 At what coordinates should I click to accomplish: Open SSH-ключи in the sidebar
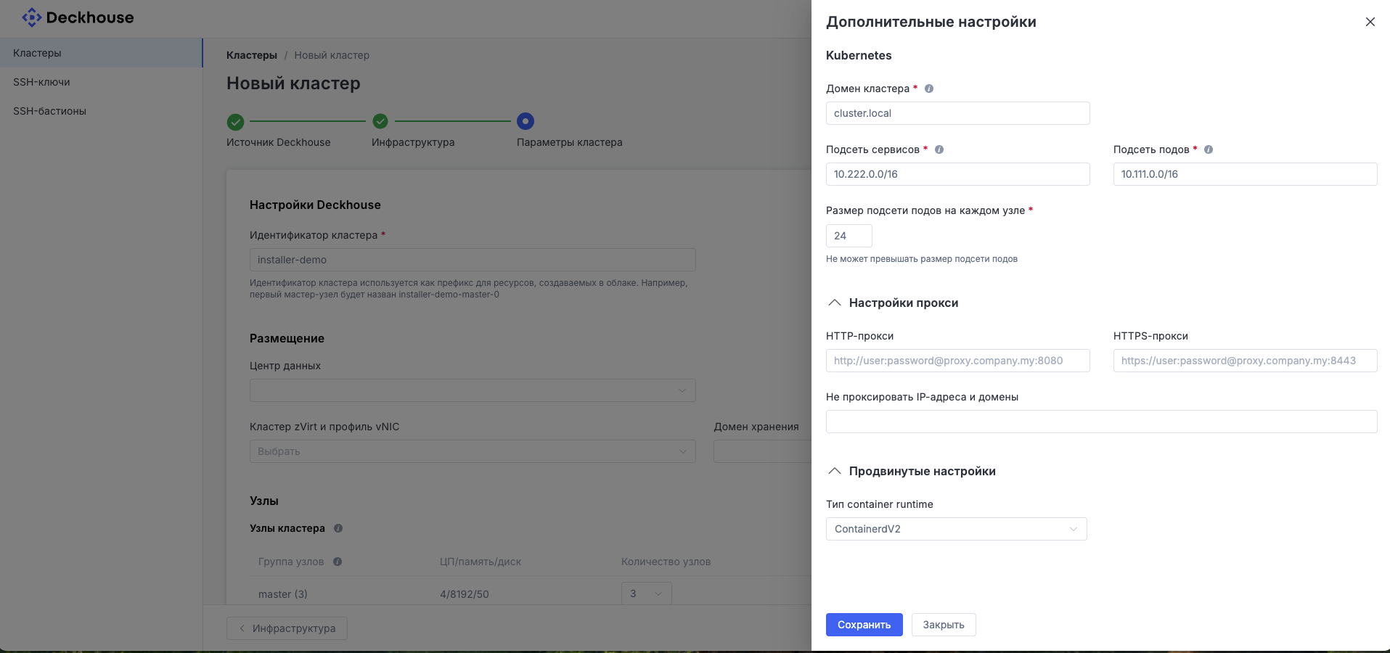(x=101, y=82)
